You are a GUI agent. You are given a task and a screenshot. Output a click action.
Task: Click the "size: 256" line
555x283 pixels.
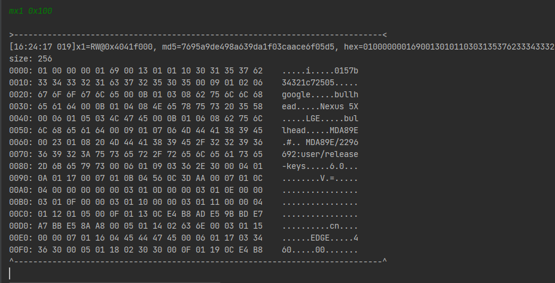[31, 59]
